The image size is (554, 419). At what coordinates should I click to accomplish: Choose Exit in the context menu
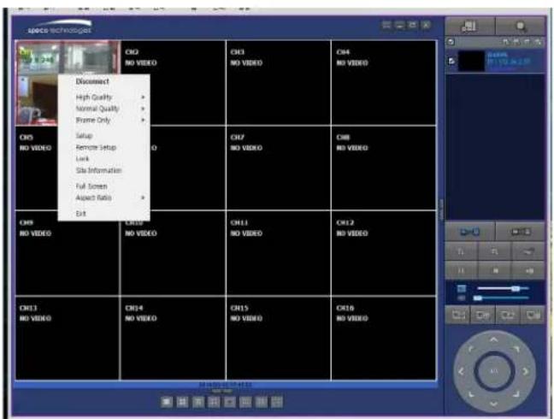[x=81, y=214]
